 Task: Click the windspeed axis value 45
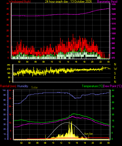(8, 9)
